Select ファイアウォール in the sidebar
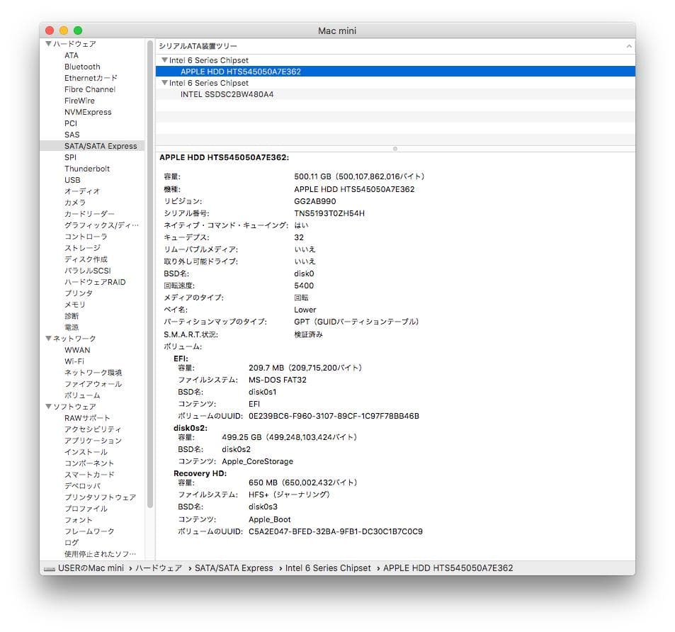Screen dimensions: 675x632 (x=93, y=384)
